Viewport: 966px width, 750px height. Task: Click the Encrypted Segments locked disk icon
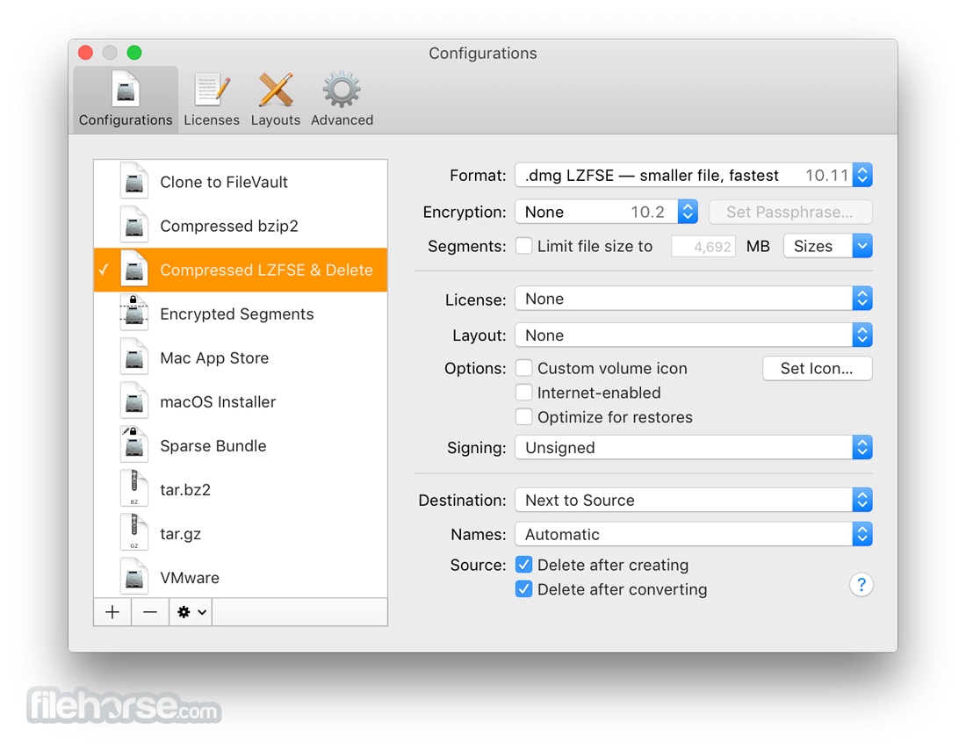tap(134, 314)
